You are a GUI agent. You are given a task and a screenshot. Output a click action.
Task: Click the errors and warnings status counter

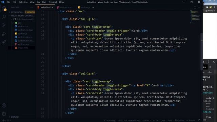click(x=6, y=121)
